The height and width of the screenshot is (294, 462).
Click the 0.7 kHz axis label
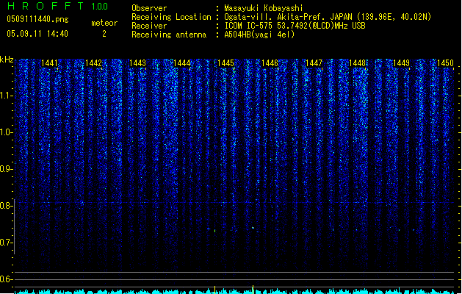(x=6, y=243)
